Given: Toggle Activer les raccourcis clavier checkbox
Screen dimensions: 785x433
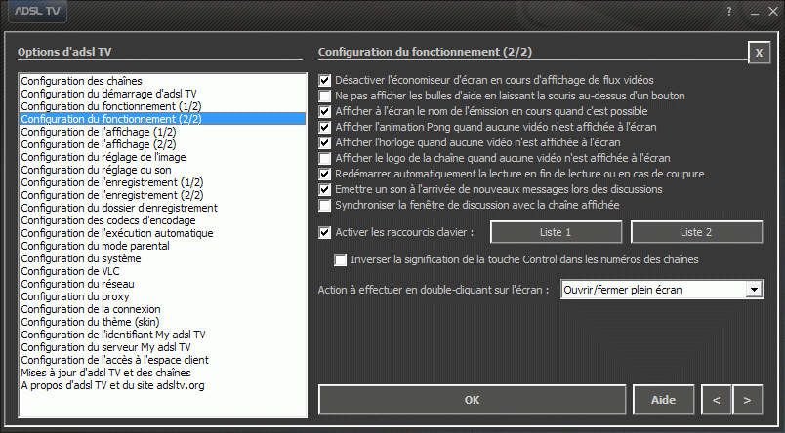Looking at the screenshot, I should pyautogui.click(x=325, y=232).
